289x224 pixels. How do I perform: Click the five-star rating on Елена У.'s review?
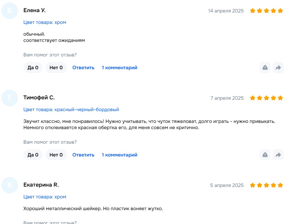coord(266,11)
